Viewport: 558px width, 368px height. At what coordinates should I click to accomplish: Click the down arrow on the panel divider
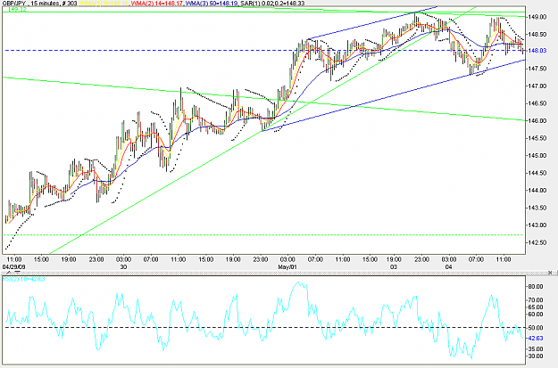(x=18, y=273)
